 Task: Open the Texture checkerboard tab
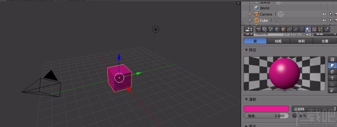pos(314,29)
